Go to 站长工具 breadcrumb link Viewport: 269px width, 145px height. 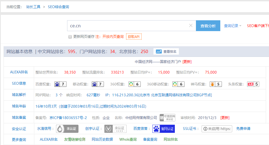(x=33, y=7)
